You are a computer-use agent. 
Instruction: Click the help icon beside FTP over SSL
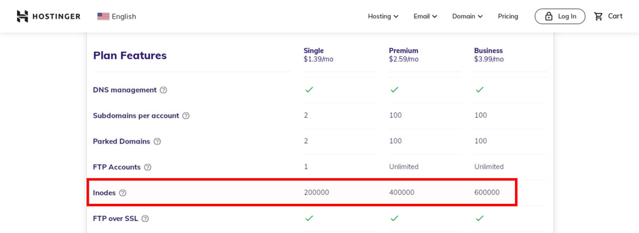(x=145, y=219)
